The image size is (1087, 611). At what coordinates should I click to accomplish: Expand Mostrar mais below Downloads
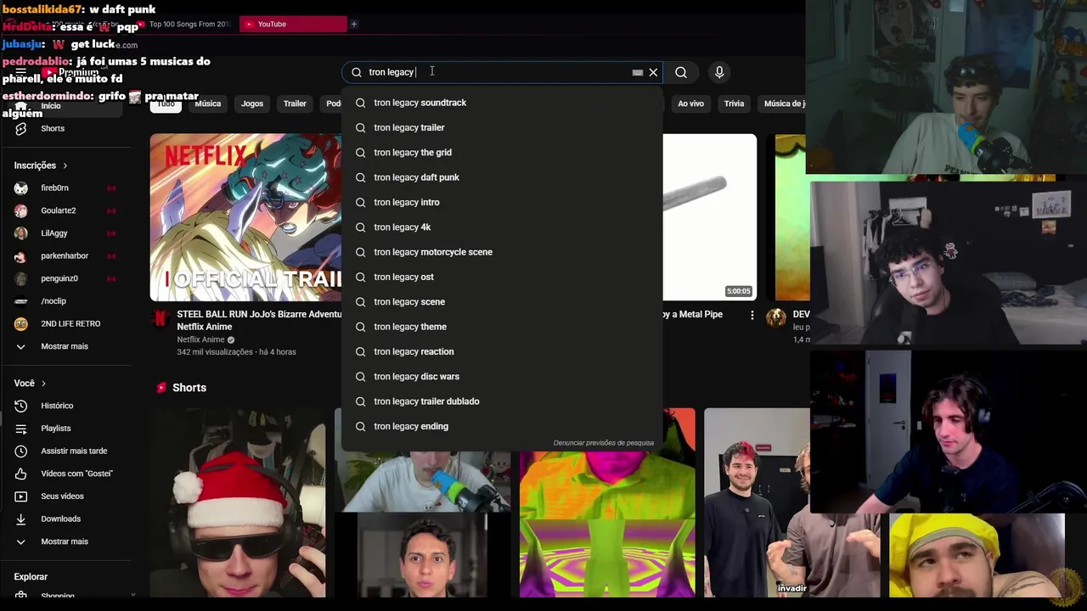[x=65, y=541]
